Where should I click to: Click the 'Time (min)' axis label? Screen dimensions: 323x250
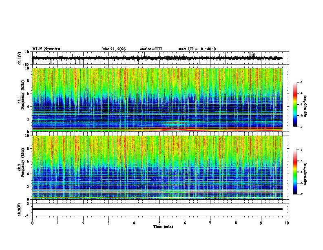point(163,227)
